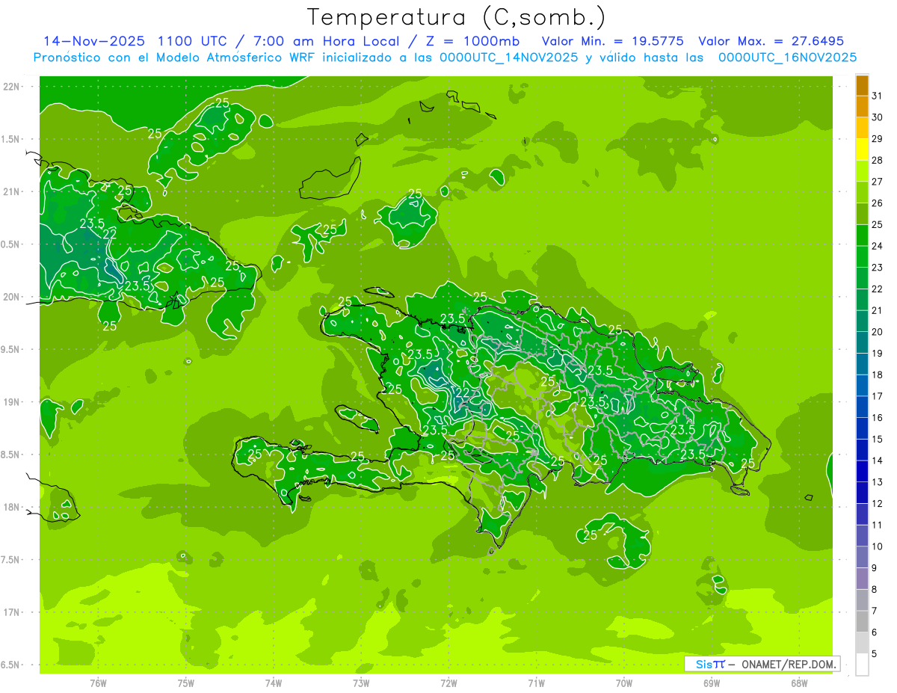
Task: Click the bright yellow swatch between 28 and 29
Action: 862,149
